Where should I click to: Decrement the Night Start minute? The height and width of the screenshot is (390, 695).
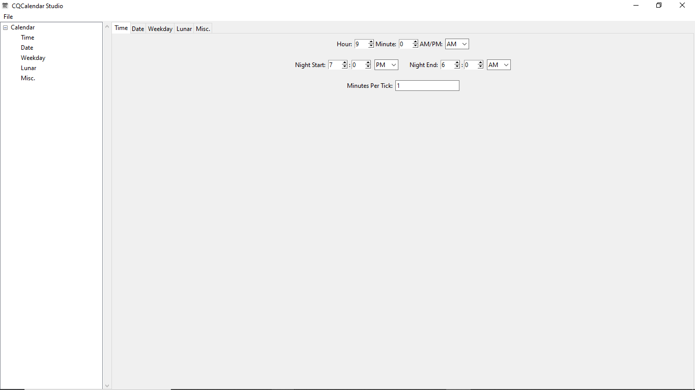pos(368,67)
